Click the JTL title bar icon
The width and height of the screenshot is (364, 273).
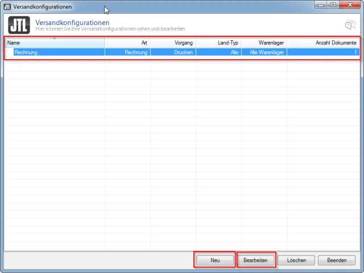[x=7, y=7]
